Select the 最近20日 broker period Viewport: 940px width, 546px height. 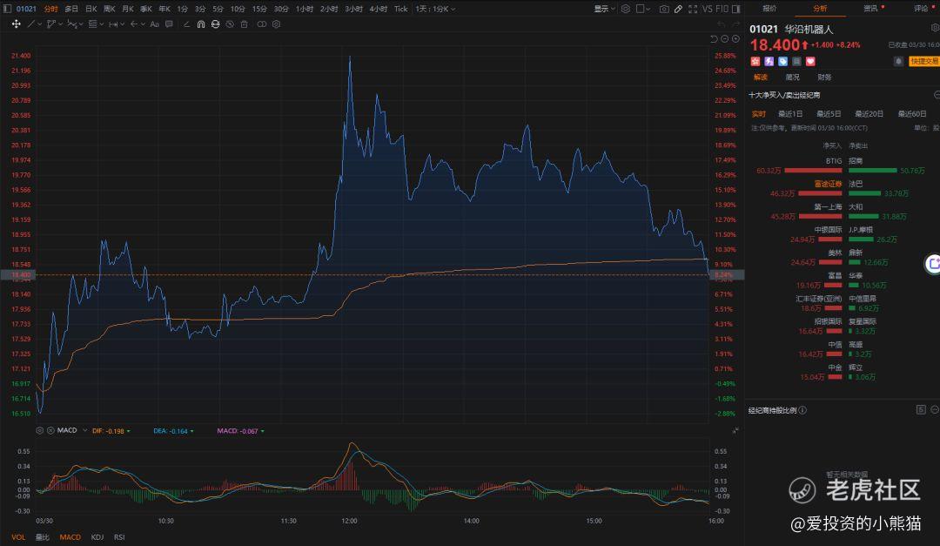tap(869, 114)
